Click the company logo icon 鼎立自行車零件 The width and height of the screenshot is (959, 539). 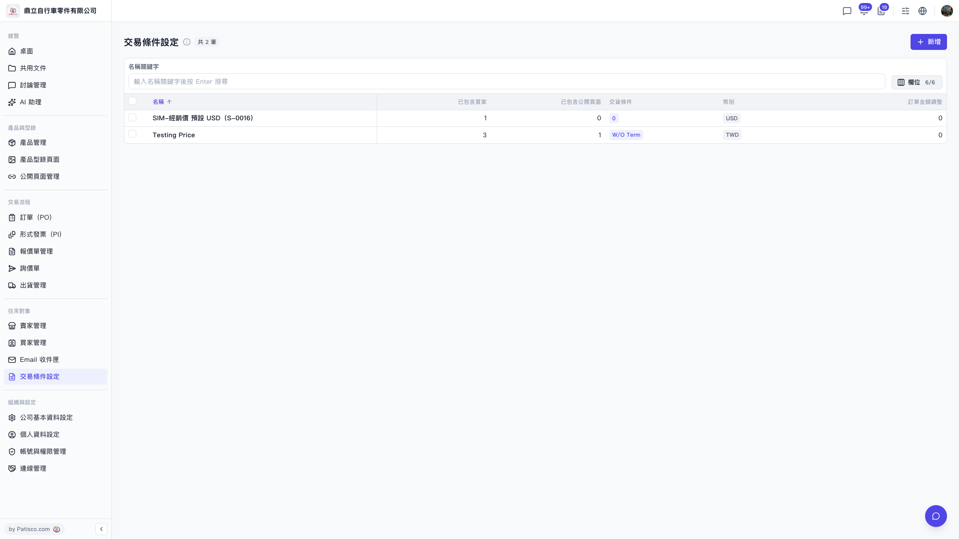coord(13,10)
